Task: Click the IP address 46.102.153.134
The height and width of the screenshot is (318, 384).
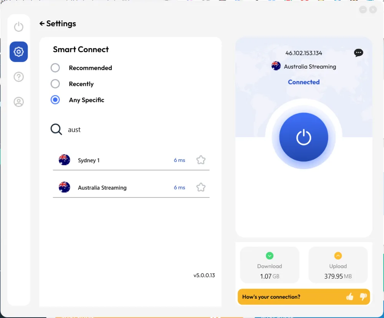Action: pyautogui.click(x=304, y=53)
